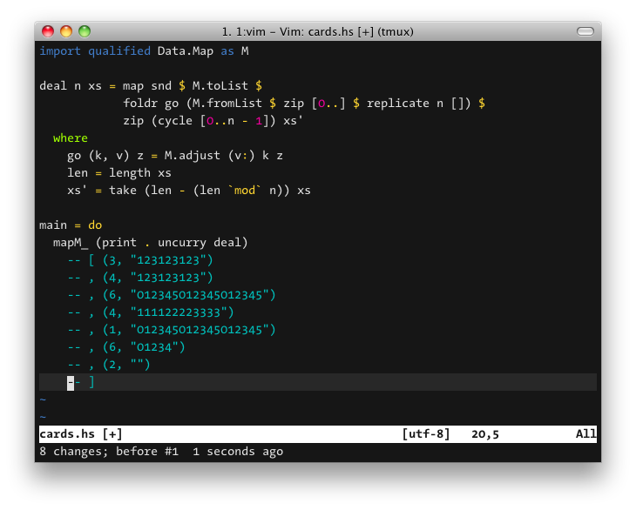This screenshot has width=636, height=510.
Task: Click the window title 'Vim: cards.hs [+] (tmux)'
Action: tap(347, 31)
